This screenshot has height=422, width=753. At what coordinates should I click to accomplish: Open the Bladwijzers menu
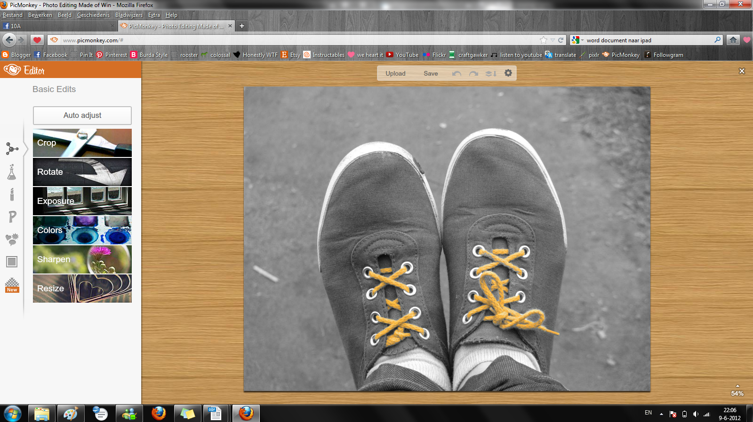click(x=129, y=15)
